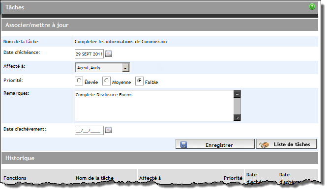Focus the empty Date d'achèvement field
329x192 pixels.
tap(89, 131)
